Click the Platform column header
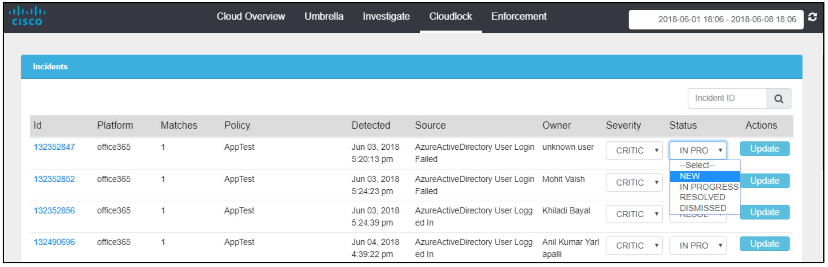The height and width of the screenshot is (267, 828). (x=115, y=125)
